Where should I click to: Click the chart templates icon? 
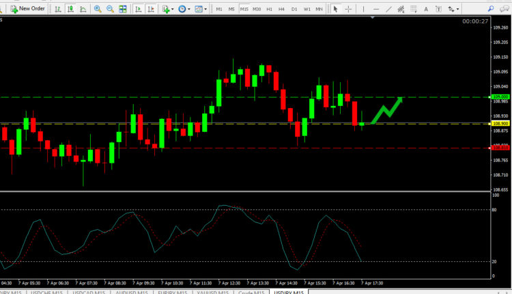coord(199,9)
